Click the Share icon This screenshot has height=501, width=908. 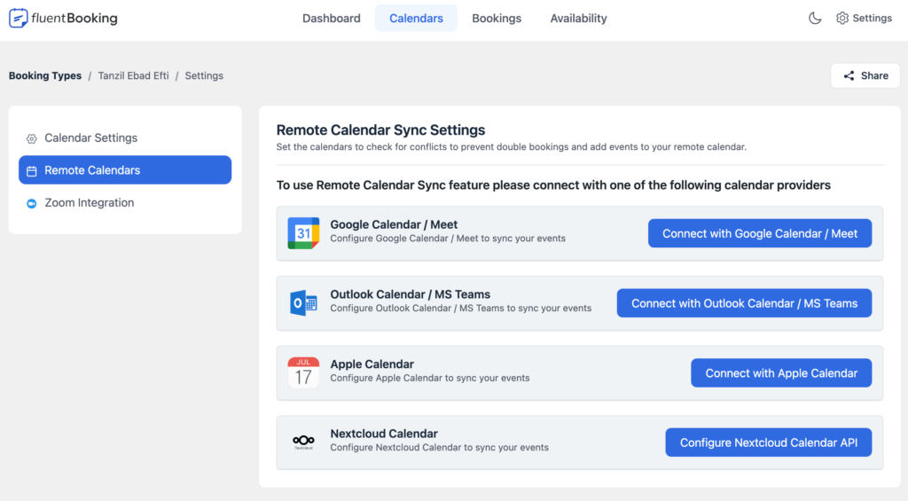(x=849, y=76)
